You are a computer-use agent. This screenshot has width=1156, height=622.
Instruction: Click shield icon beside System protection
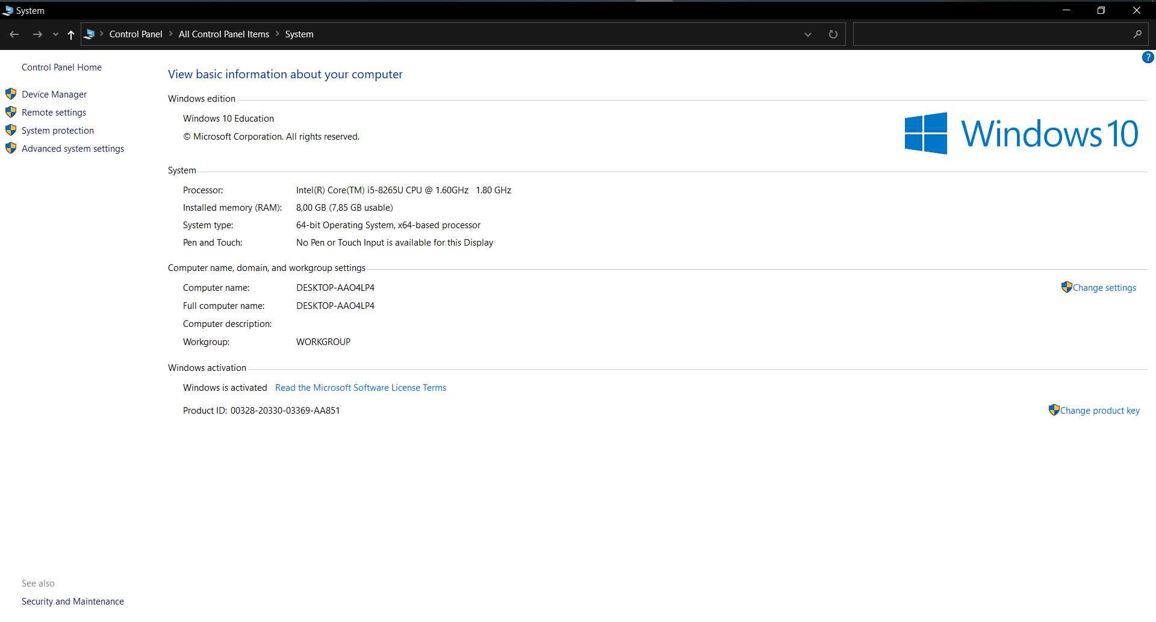pyautogui.click(x=11, y=130)
